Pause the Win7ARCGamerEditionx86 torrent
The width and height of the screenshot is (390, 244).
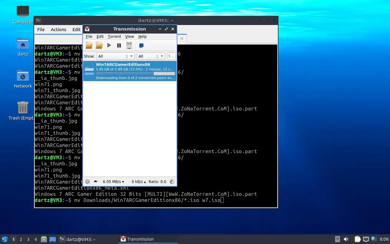(119, 45)
